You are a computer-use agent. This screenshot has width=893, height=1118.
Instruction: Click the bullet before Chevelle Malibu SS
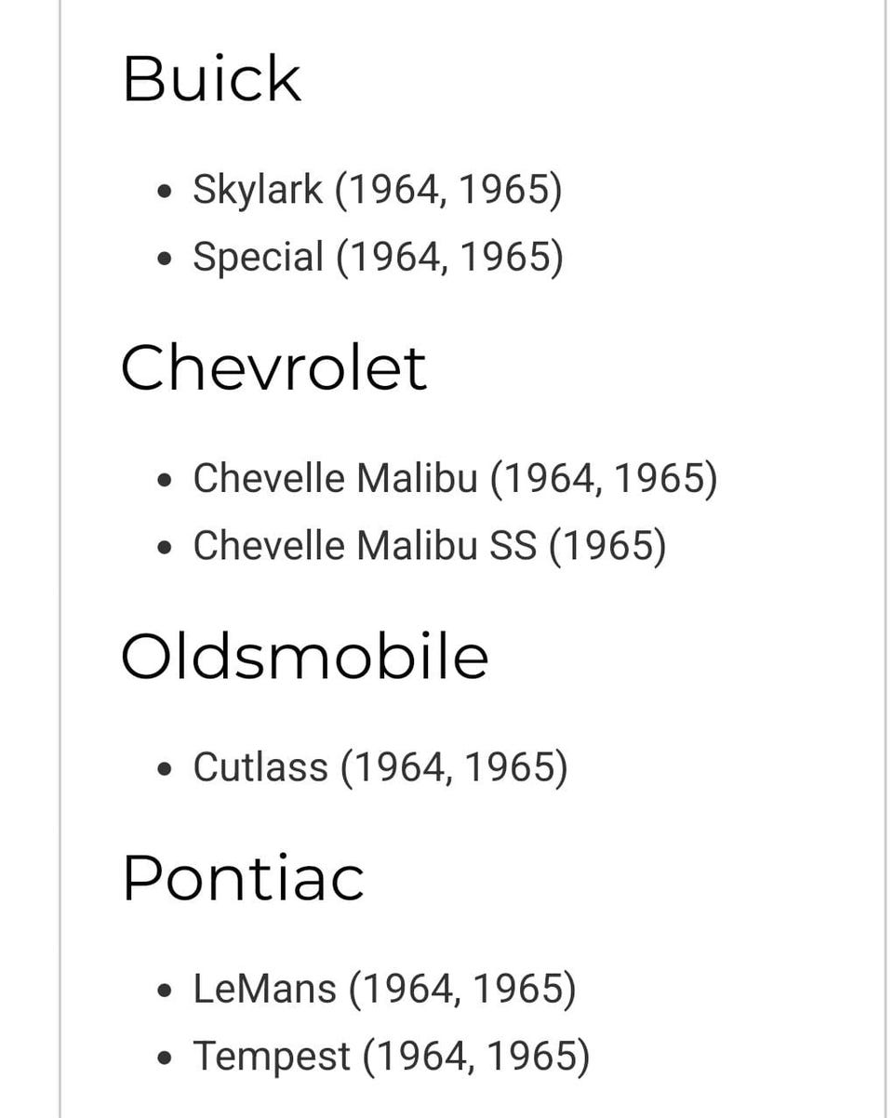click(x=166, y=548)
